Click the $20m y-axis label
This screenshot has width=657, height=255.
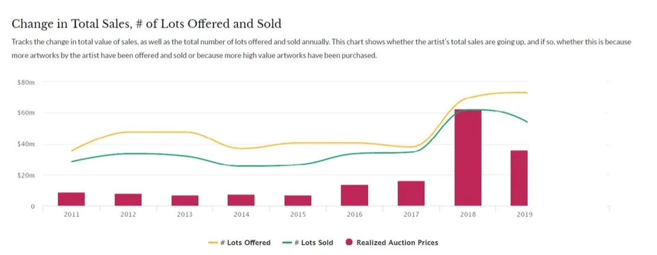[27, 175]
